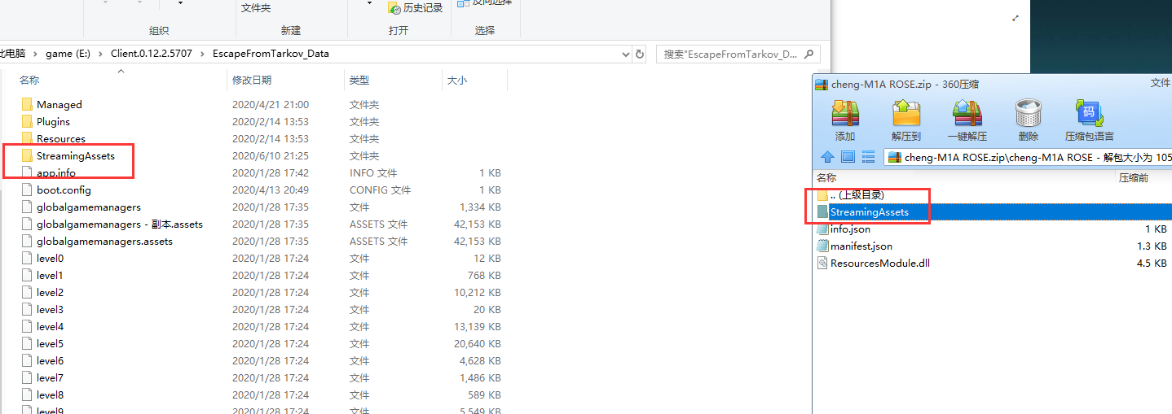Select ResourcesModule.dll in the archive list

[x=879, y=263]
